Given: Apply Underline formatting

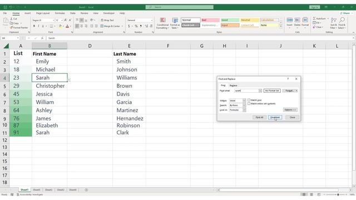Looking at the screenshot, I should pos(43,26).
